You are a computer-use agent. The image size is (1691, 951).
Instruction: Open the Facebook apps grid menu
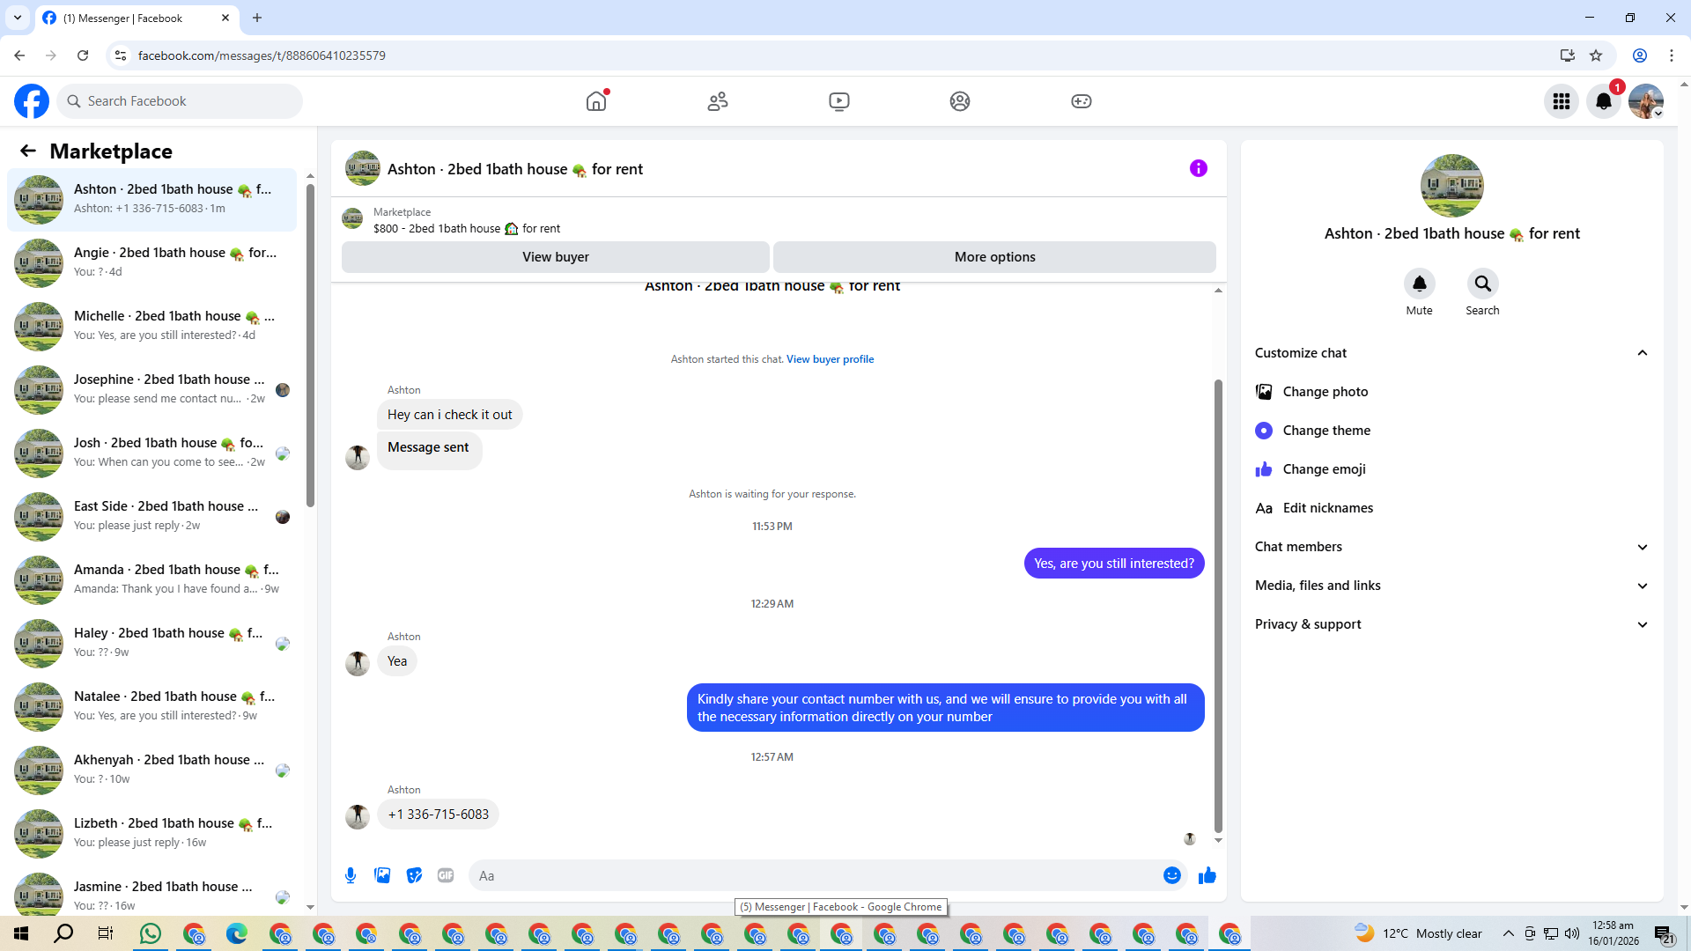pos(1562,101)
